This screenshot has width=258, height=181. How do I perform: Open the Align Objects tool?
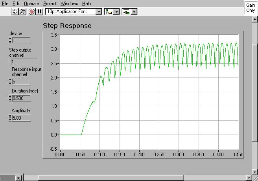pyautogui.click(x=109, y=11)
